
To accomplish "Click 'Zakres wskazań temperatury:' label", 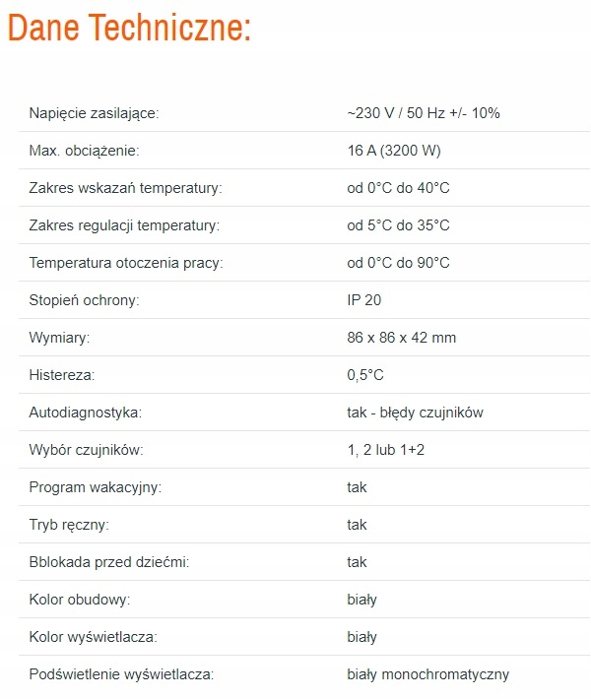I will click(x=125, y=188).
